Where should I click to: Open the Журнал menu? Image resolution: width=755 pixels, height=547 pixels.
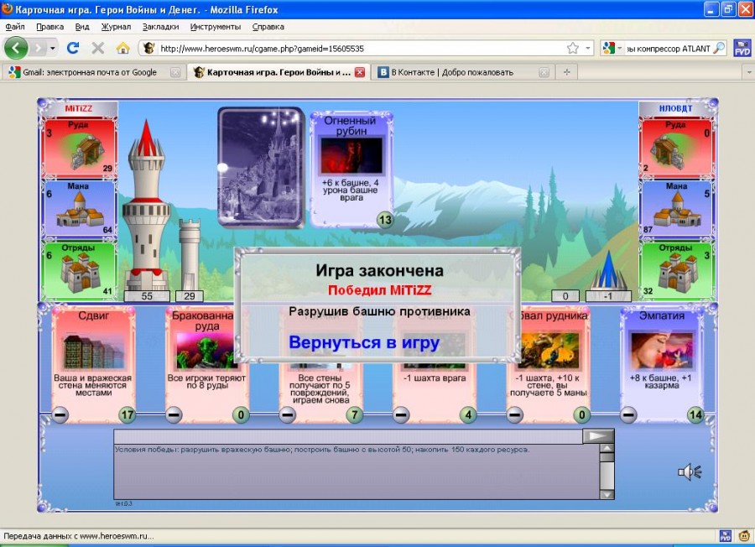116,27
